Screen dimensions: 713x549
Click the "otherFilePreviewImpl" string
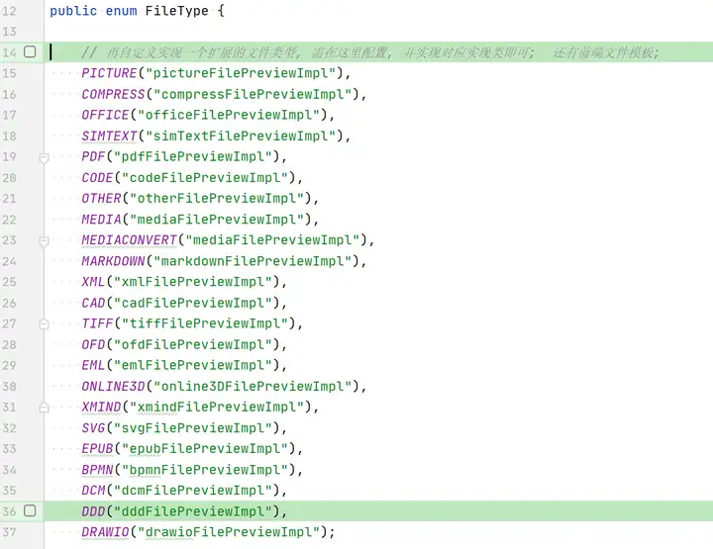[217, 199]
